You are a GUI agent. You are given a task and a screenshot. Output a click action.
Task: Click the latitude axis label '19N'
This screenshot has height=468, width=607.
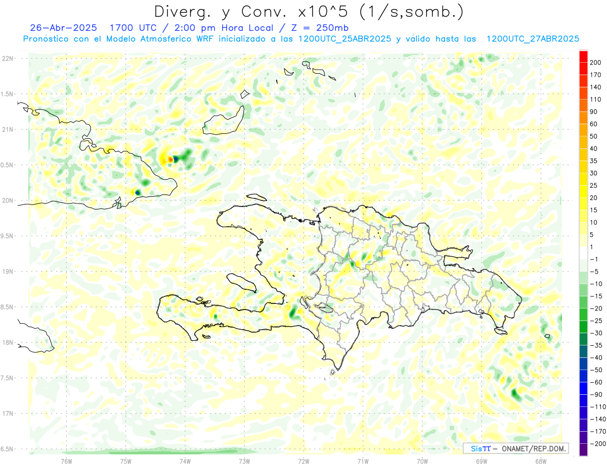click(8, 272)
